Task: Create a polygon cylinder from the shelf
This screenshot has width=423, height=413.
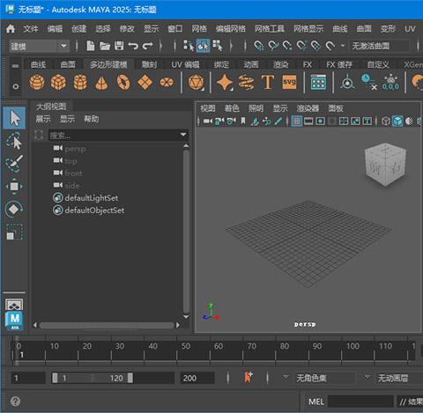Action: pos(80,82)
